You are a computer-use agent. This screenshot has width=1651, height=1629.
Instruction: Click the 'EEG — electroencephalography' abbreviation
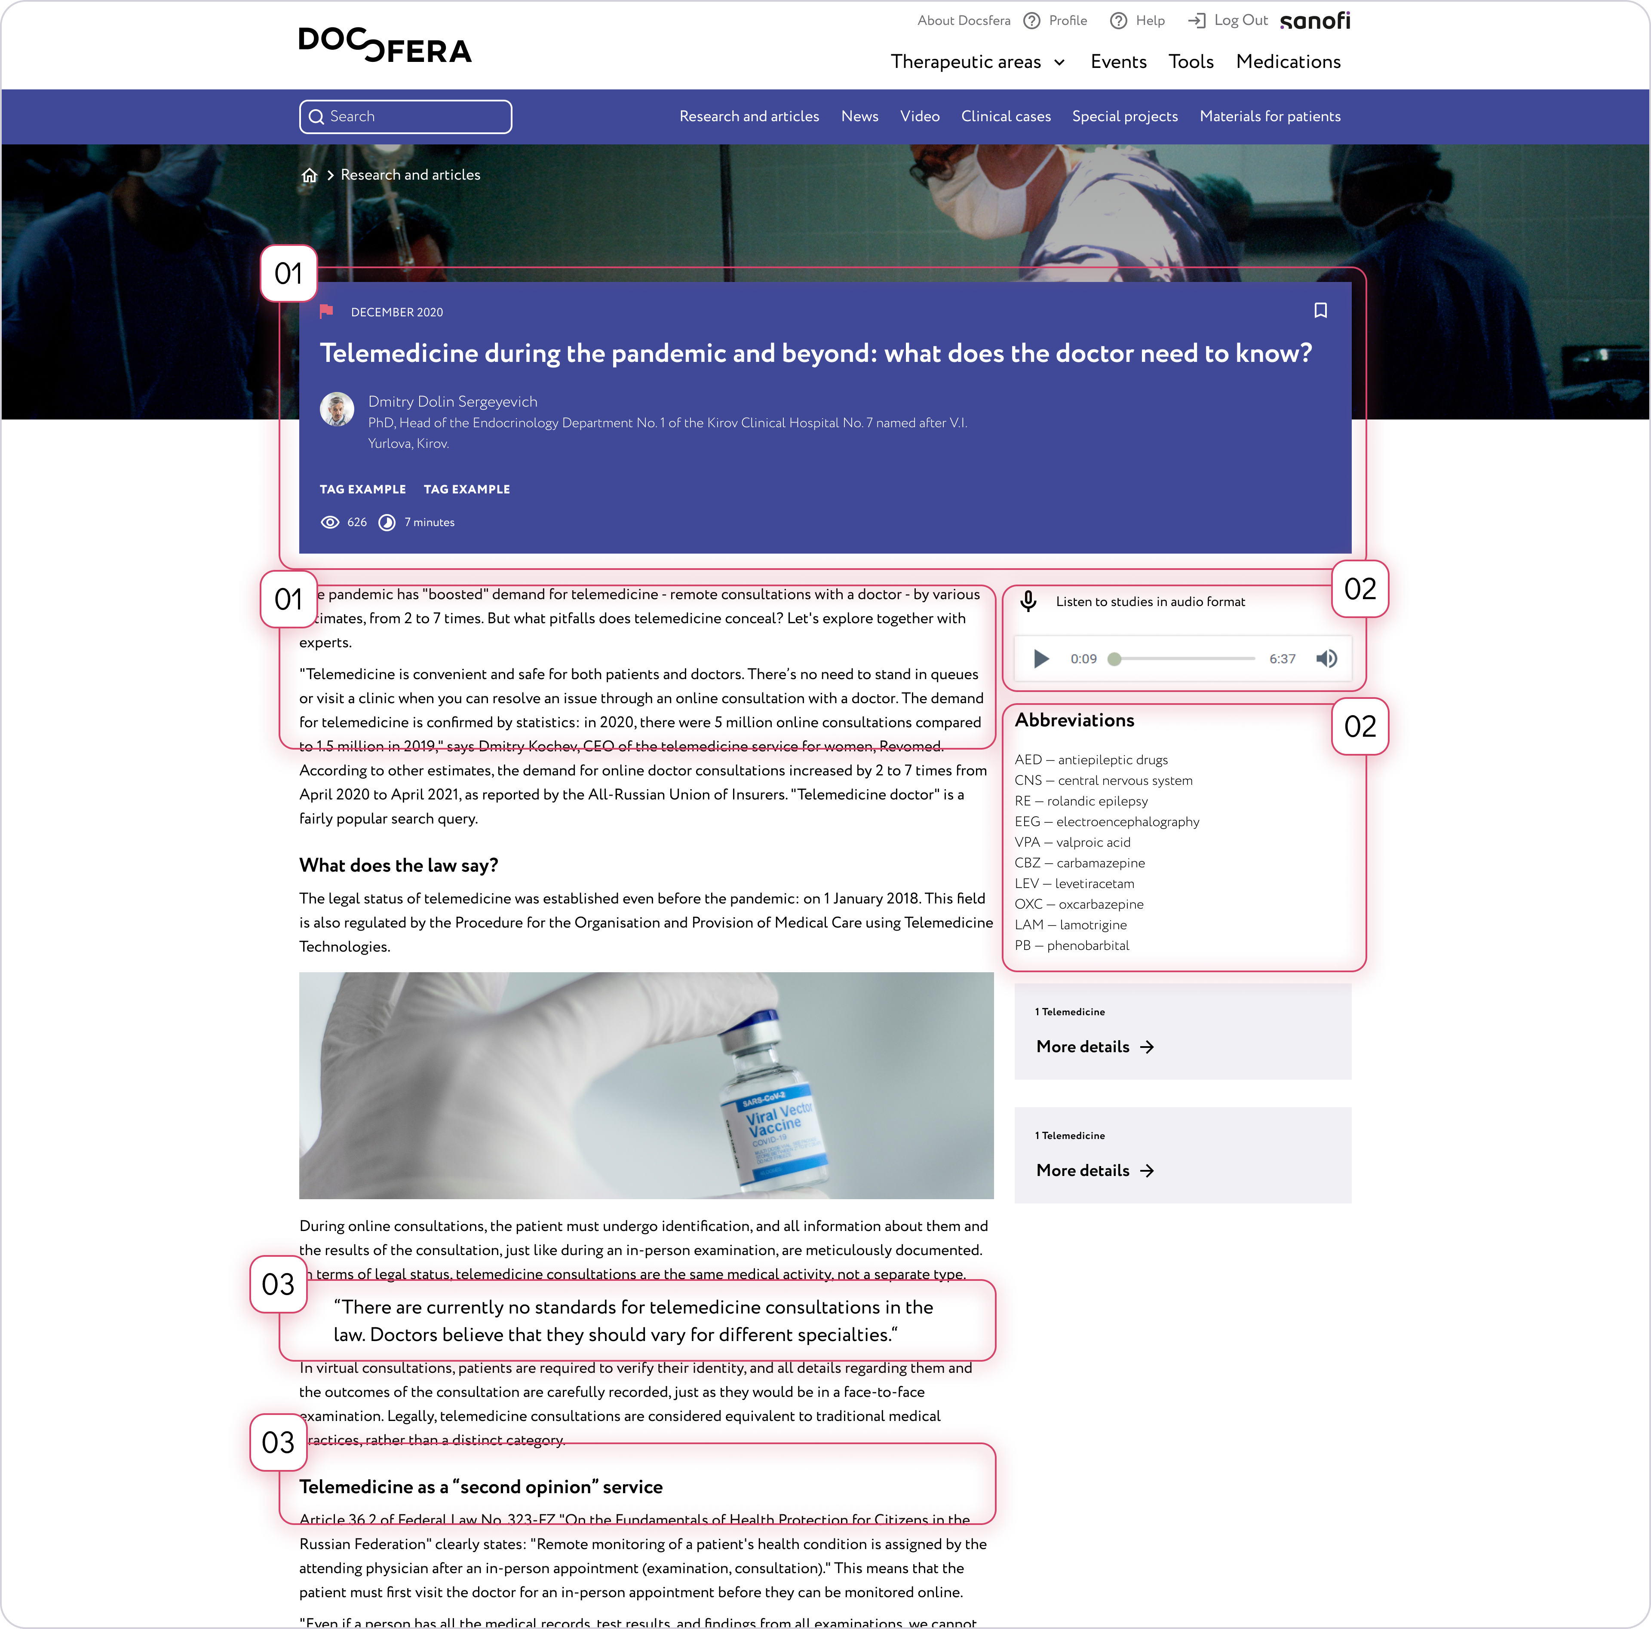(x=1107, y=821)
